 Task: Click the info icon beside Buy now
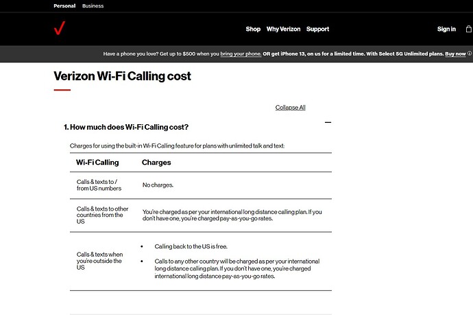[x=470, y=54]
